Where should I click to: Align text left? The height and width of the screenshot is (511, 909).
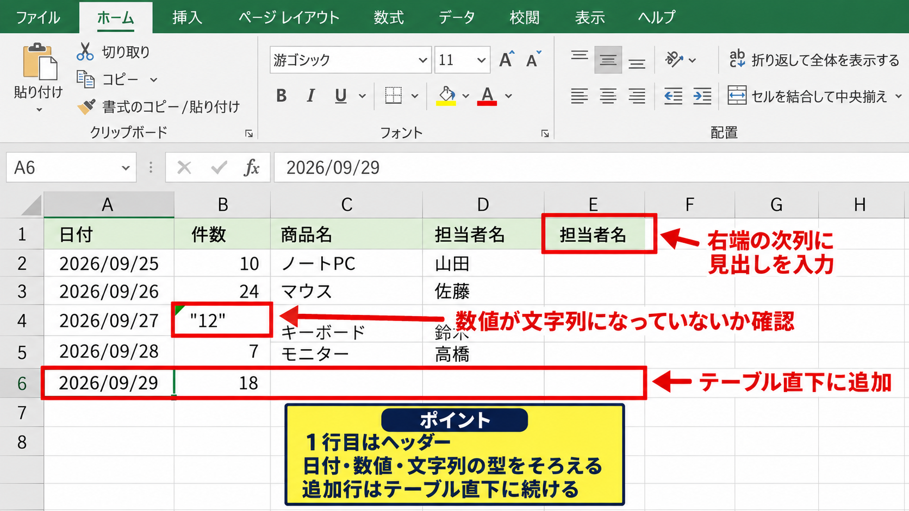click(x=580, y=96)
